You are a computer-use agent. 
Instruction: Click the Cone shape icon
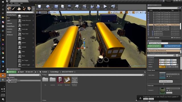(x=20, y=52)
